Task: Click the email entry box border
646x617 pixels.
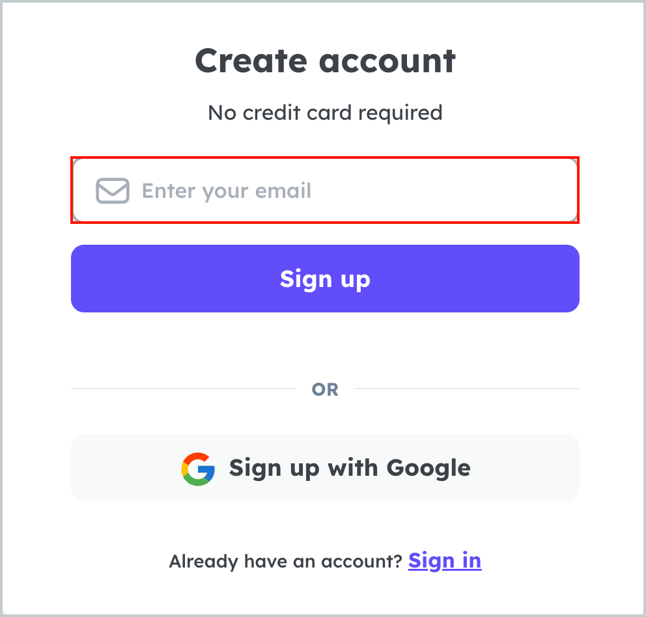Action: tap(325, 157)
